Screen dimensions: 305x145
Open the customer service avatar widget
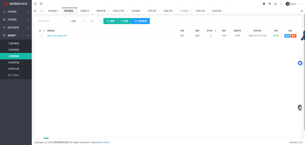click(x=300, y=107)
